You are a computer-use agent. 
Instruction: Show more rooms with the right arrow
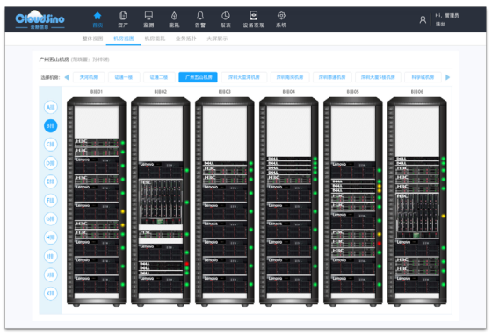[448, 77]
